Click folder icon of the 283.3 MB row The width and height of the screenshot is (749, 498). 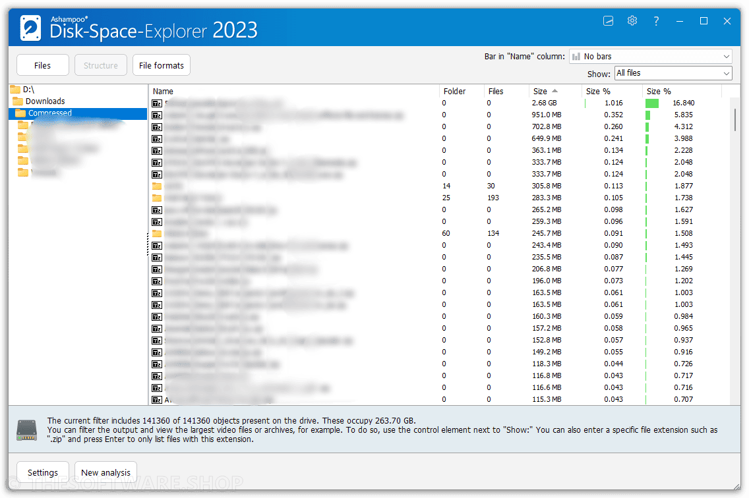[x=157, y=198]
